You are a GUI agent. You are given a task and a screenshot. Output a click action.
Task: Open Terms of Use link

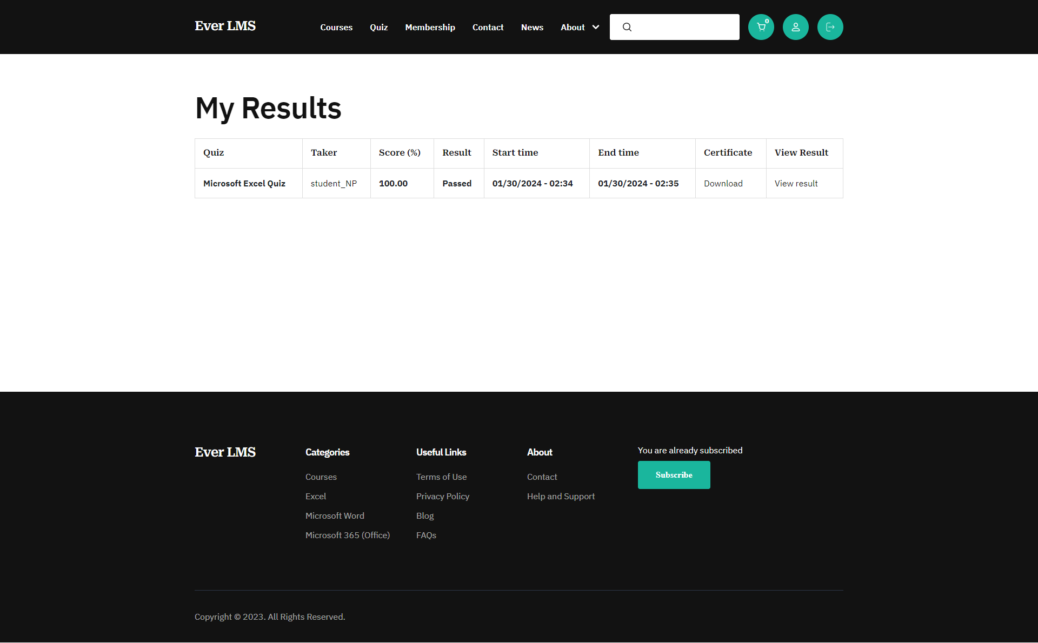(x=441, y=477)
